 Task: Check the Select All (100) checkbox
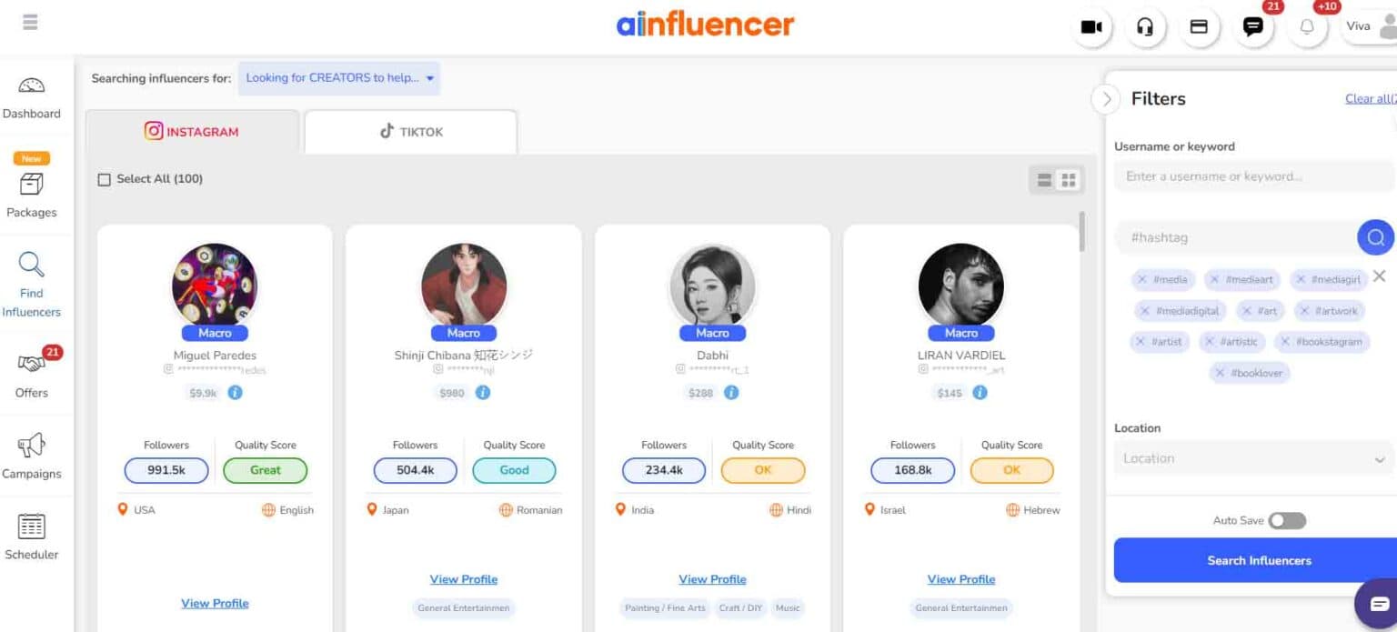tap(105, 179)
